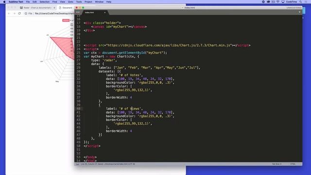The height and width of the screenshot is (175, 311).
Task: Click the browser forward arrow
Action: click(14, 13)
